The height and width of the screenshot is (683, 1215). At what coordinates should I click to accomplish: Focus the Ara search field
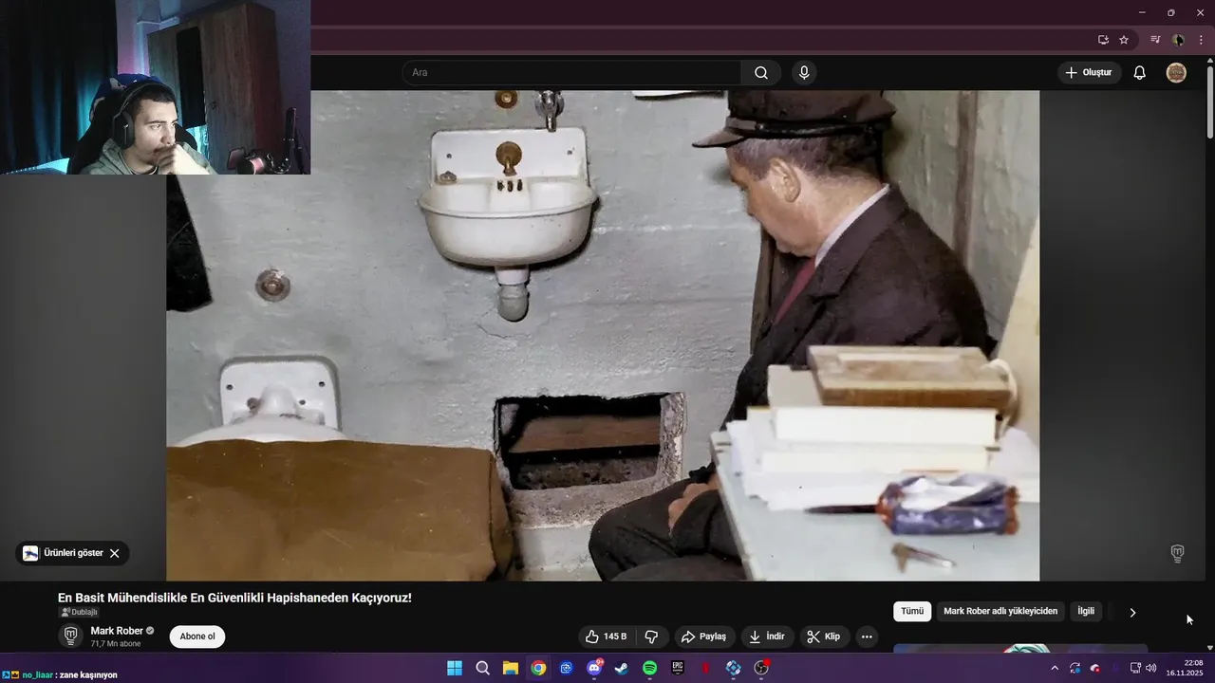[572, 73]
